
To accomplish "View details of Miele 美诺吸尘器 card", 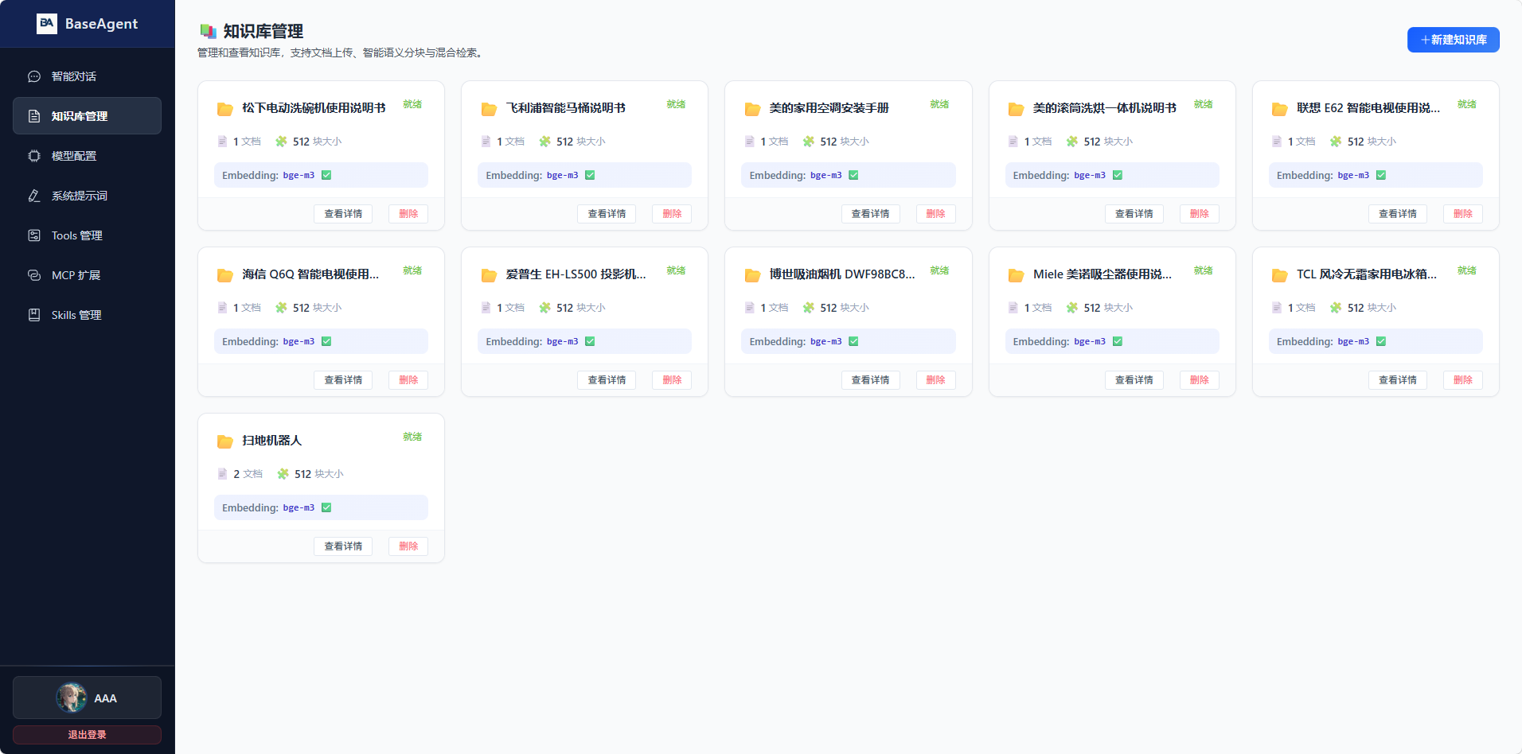I will (1134, 380).
